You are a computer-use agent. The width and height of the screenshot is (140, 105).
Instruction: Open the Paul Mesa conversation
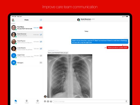pos(27,28)
